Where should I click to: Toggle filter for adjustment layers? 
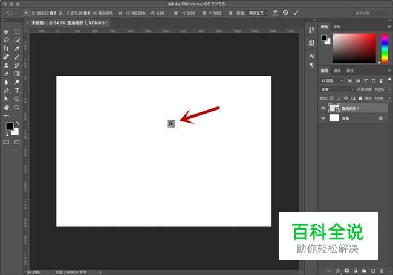point(358,80)
